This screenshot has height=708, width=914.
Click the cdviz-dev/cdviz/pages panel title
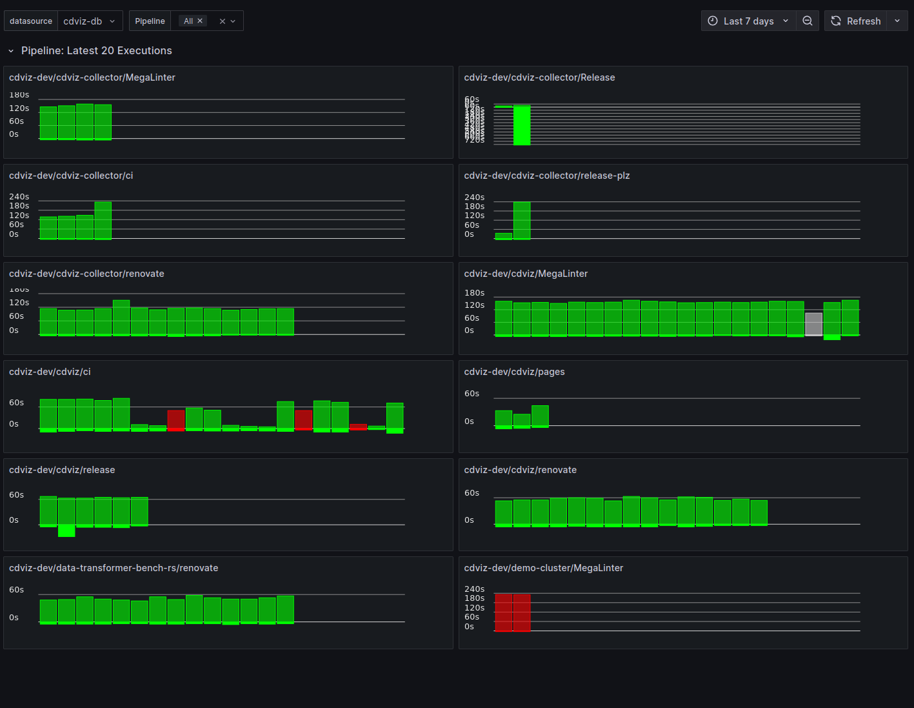(514, 372)
